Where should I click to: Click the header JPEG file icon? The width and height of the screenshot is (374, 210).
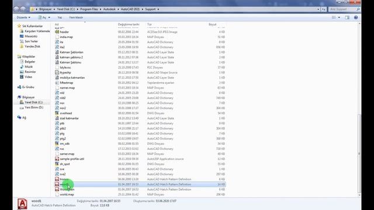(57, 32)
